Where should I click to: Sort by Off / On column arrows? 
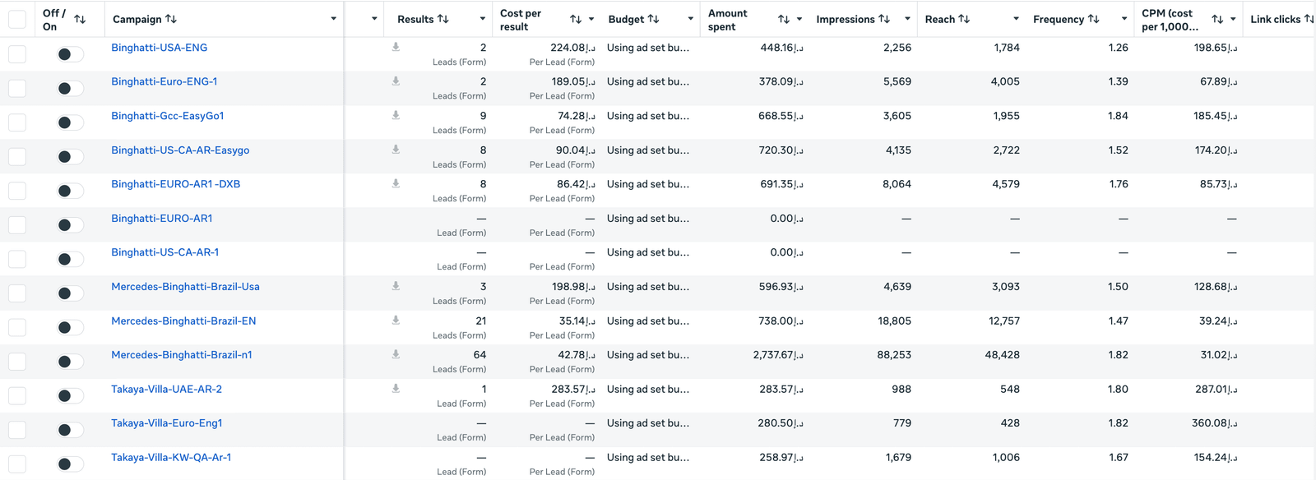(x=80, y=19)
